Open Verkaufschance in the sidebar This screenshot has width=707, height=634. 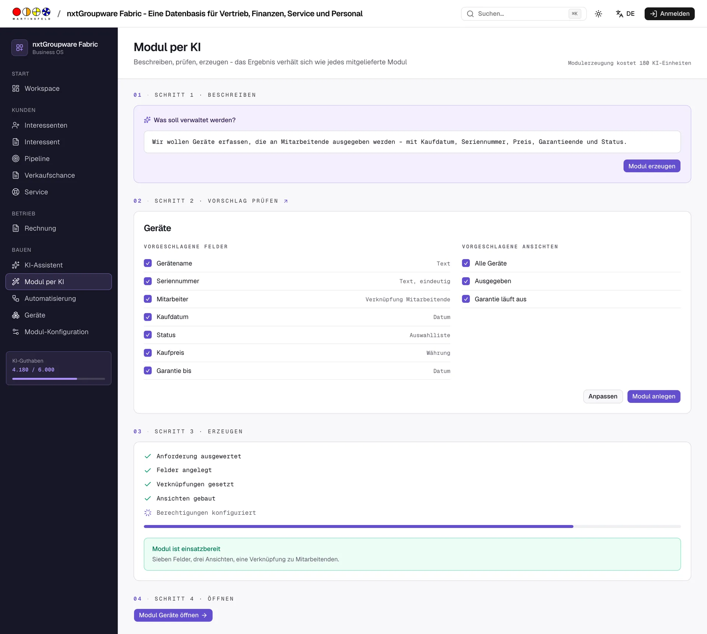(x=59, y=175)
